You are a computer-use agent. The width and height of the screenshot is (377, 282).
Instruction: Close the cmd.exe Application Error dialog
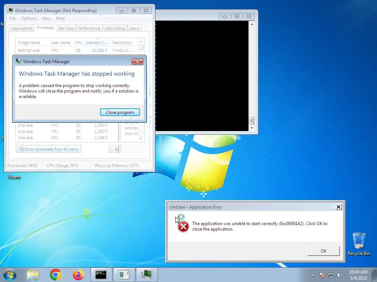tap(338, 207)
